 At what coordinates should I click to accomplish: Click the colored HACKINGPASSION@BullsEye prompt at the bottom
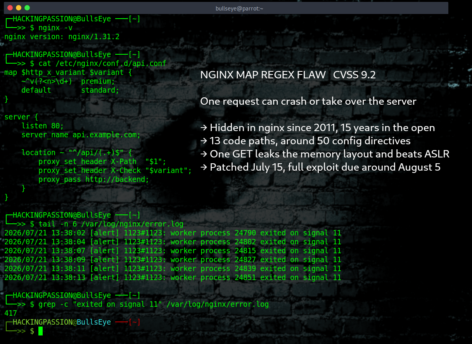pyautogui.click(x=62, y=322)
